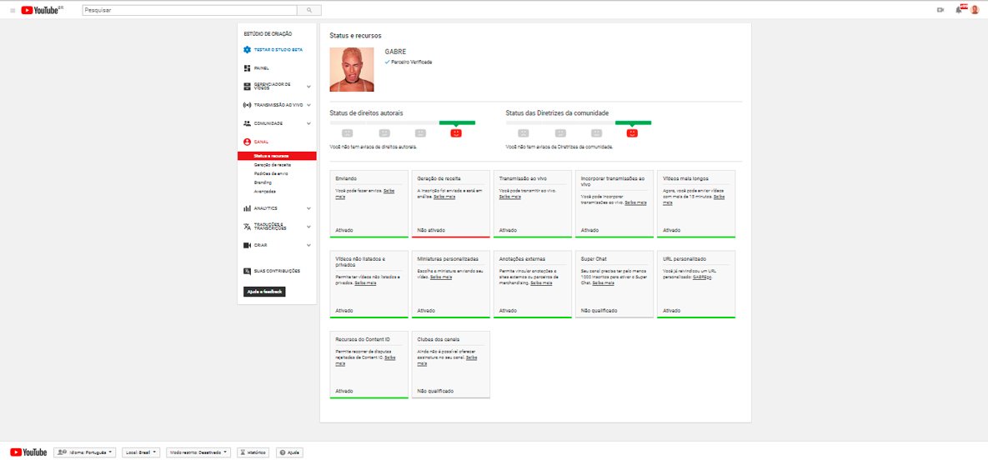988x460 pixels.
Task: Expand the Comunidade section
Action: 308,123
